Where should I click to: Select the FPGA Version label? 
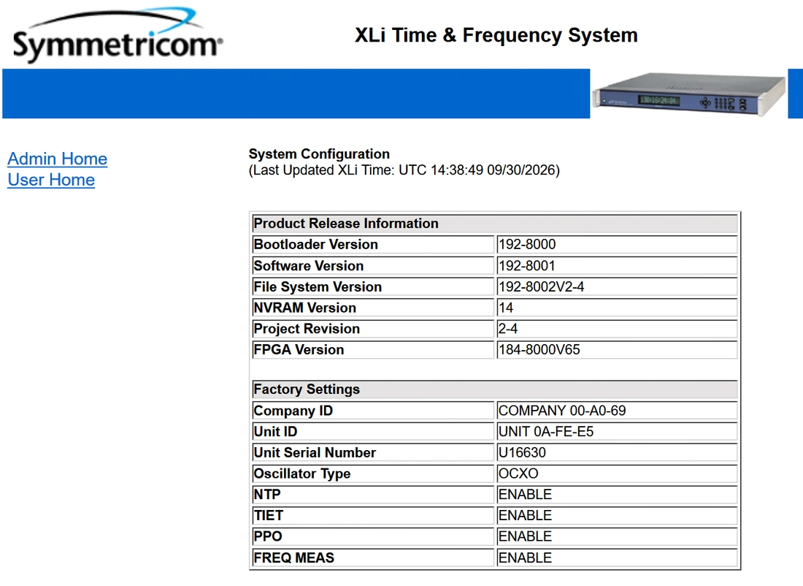(x=299, y=350)
